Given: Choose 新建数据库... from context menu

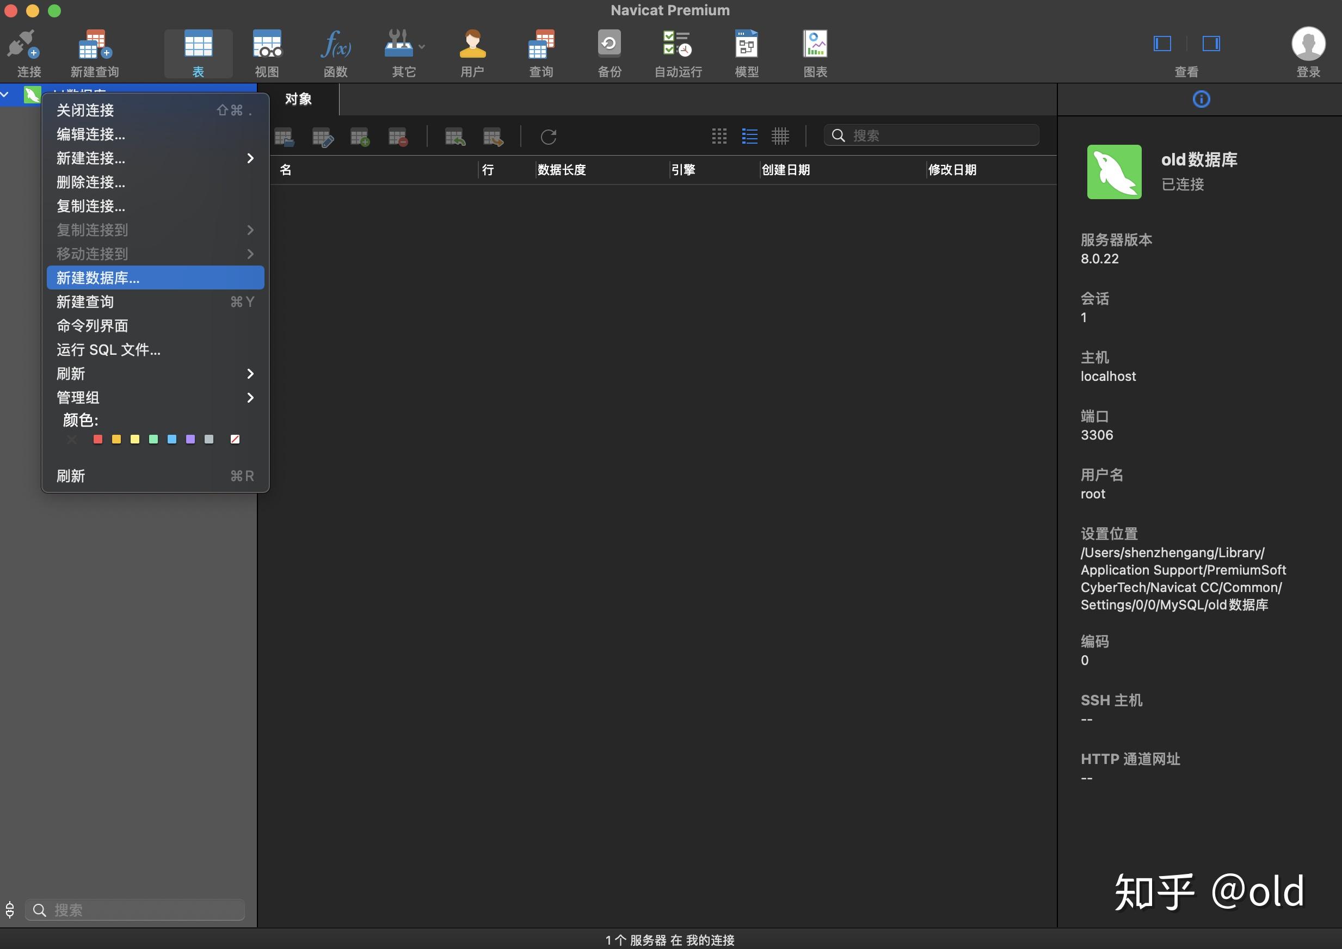Looking at the screenshot, I should point(156,278).
